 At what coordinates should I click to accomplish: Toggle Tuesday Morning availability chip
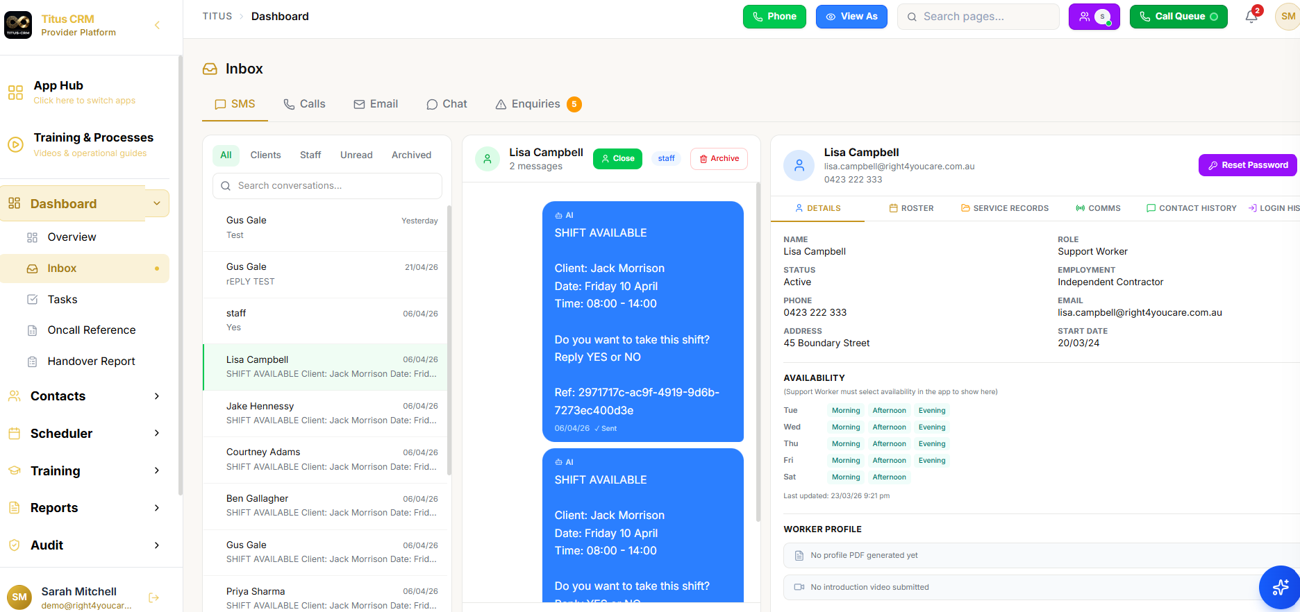[846, 411]
